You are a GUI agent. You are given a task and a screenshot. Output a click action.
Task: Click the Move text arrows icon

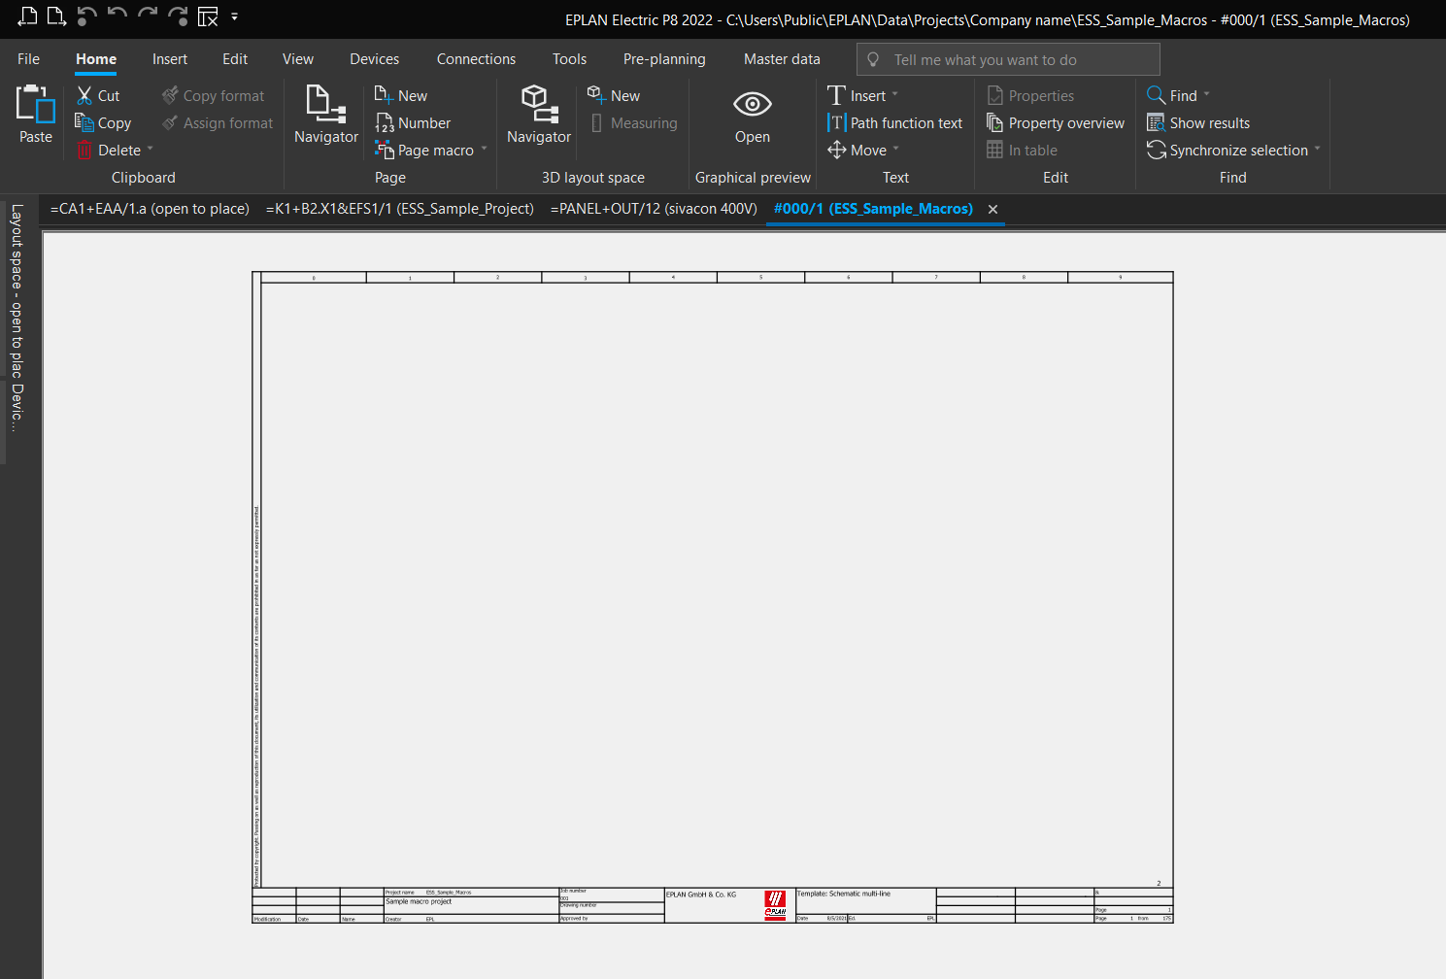836,150
